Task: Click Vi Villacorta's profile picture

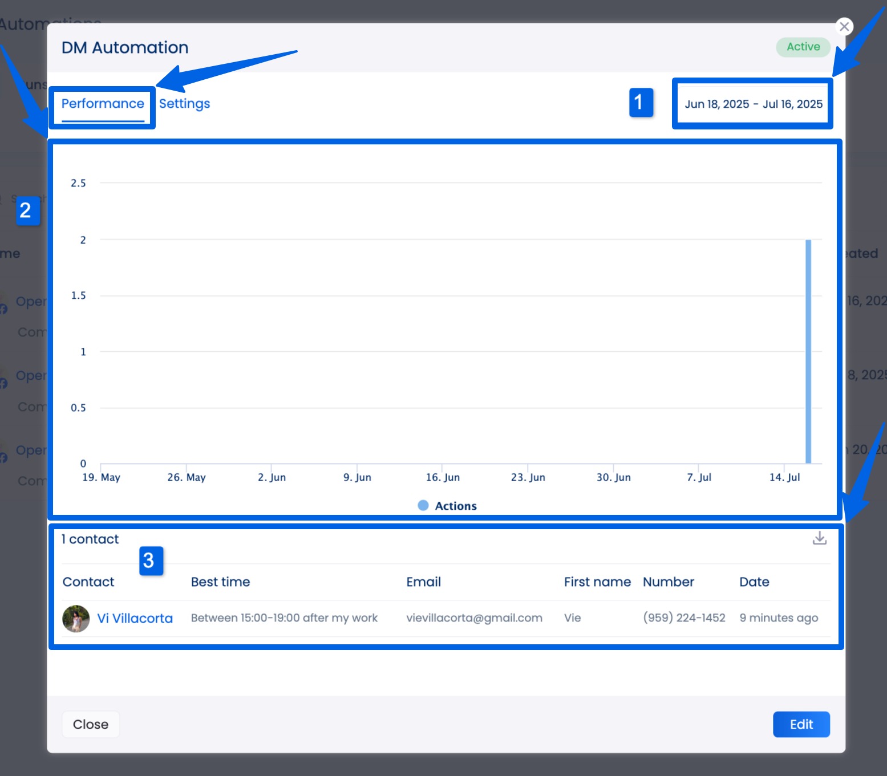Action: coord(76,618)
